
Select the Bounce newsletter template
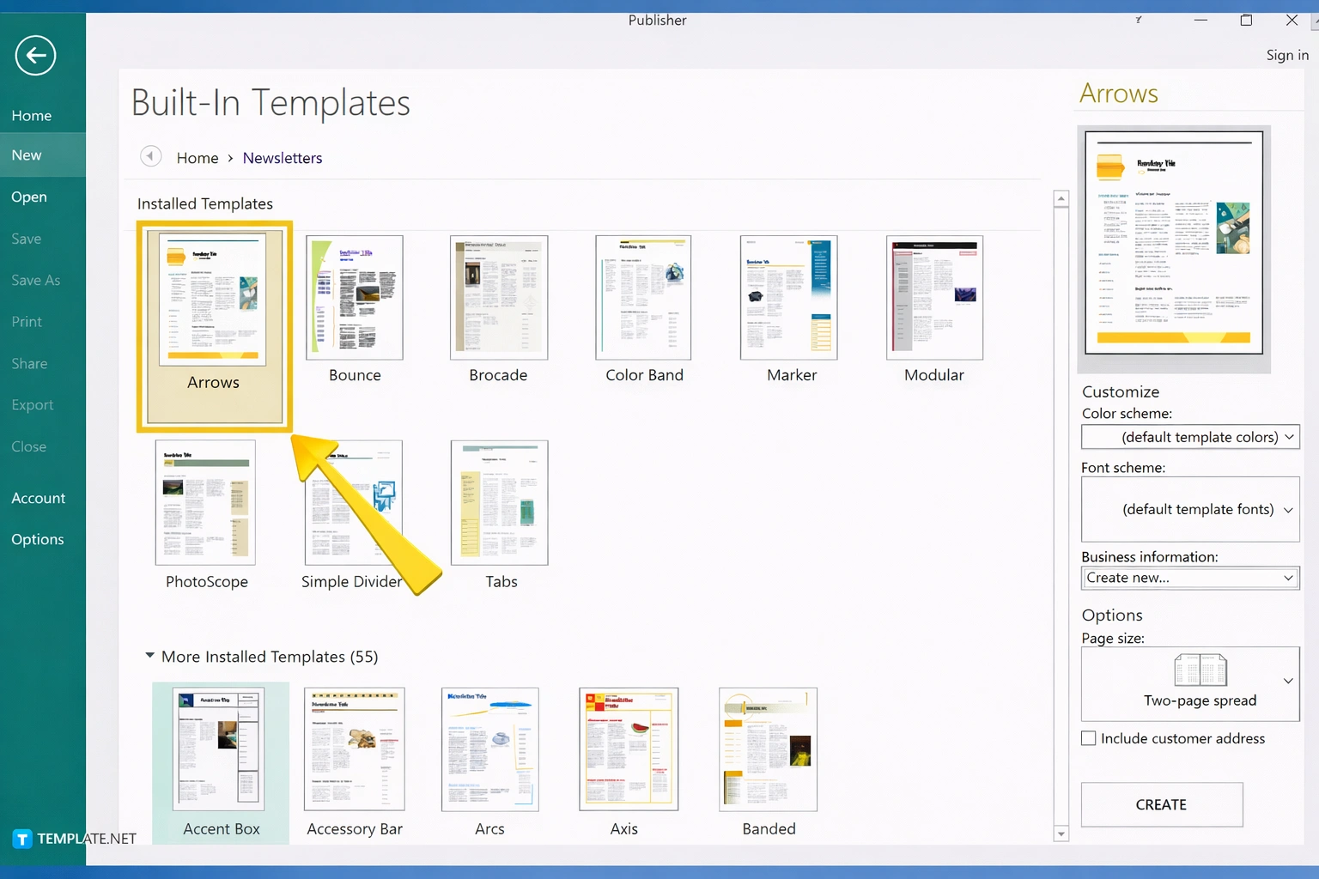(355, 298)
